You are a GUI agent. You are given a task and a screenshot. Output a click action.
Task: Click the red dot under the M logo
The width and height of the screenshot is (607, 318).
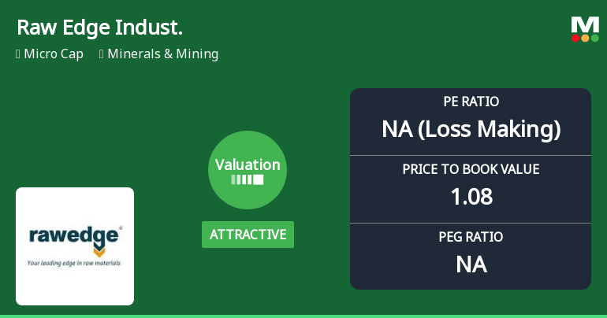(x=575, y=38)
